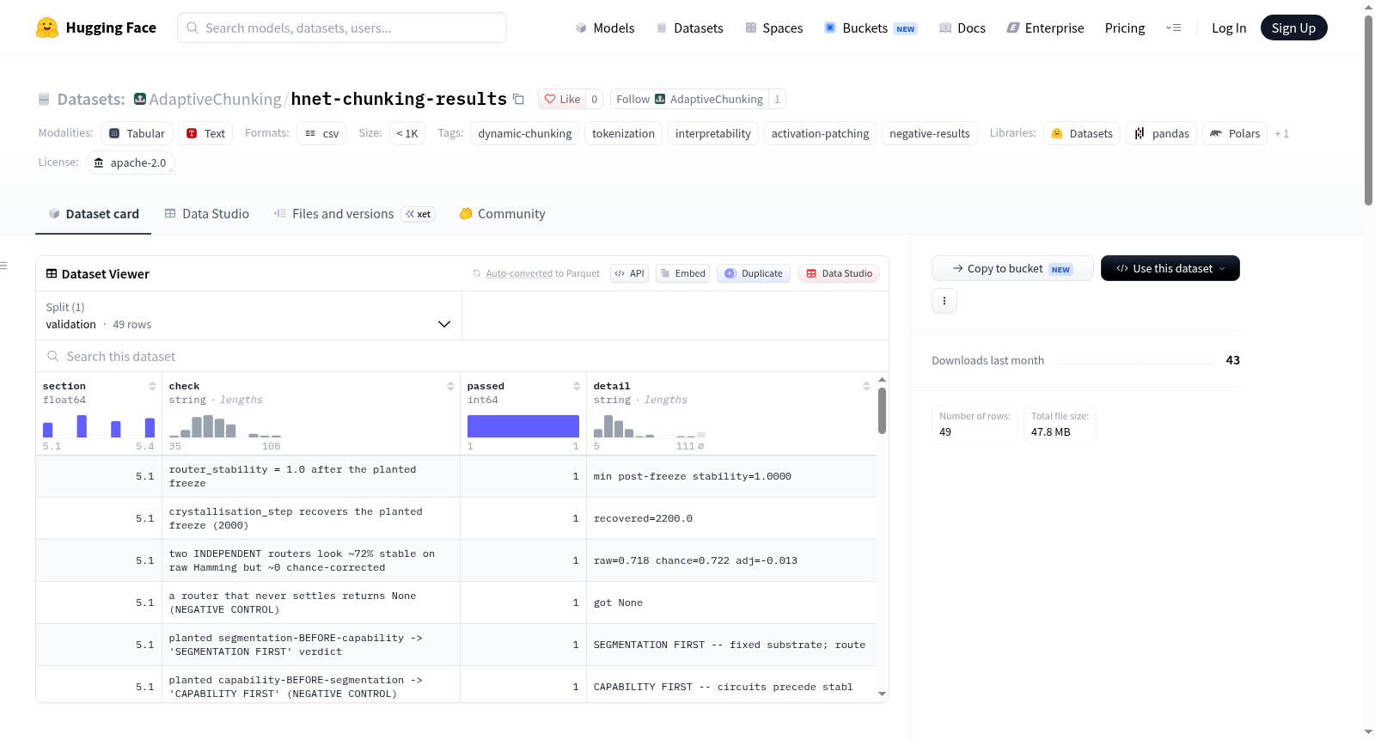This screenshot has height=740, width=1375.
Task: Click the 'got None' detail cell
Action: [731, 602]
